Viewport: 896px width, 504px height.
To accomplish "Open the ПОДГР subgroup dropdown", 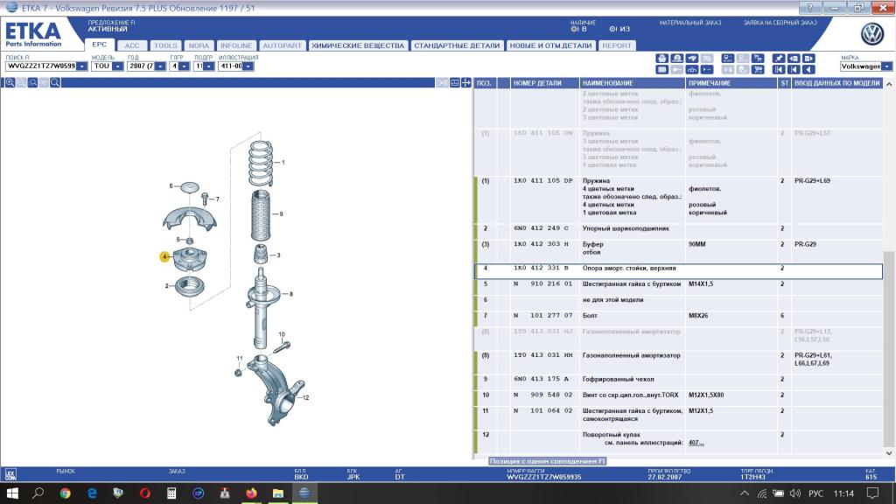I will [208, 66].
